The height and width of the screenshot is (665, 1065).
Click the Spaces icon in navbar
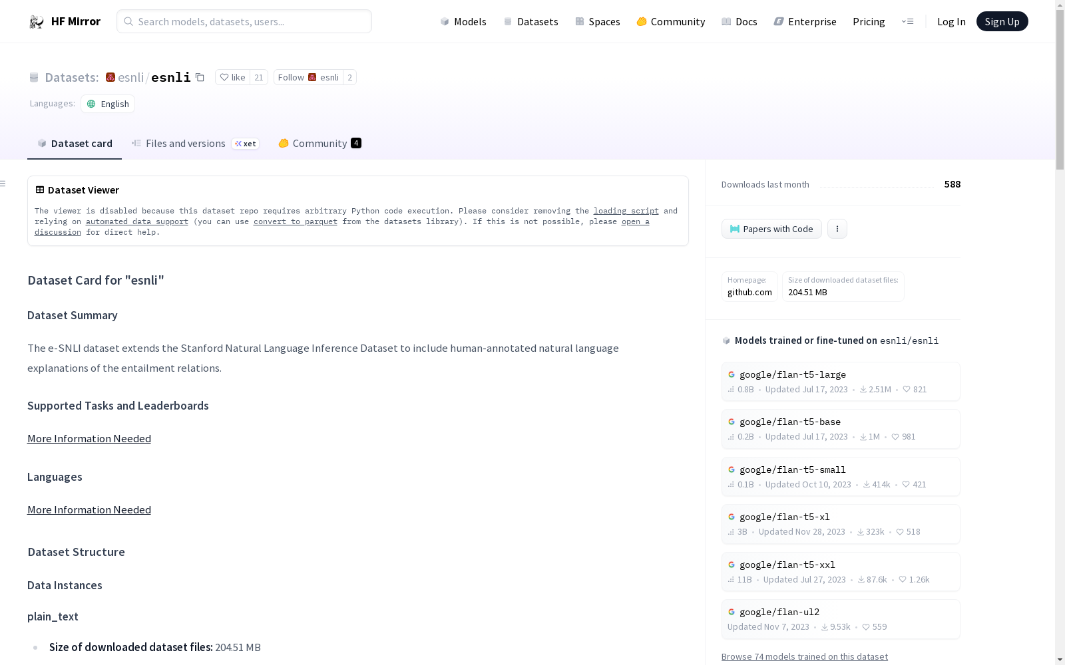(x=580, y=21)
